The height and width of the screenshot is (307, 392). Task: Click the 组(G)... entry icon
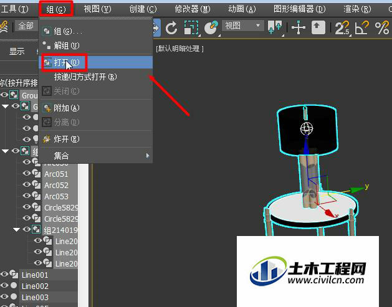47,31
